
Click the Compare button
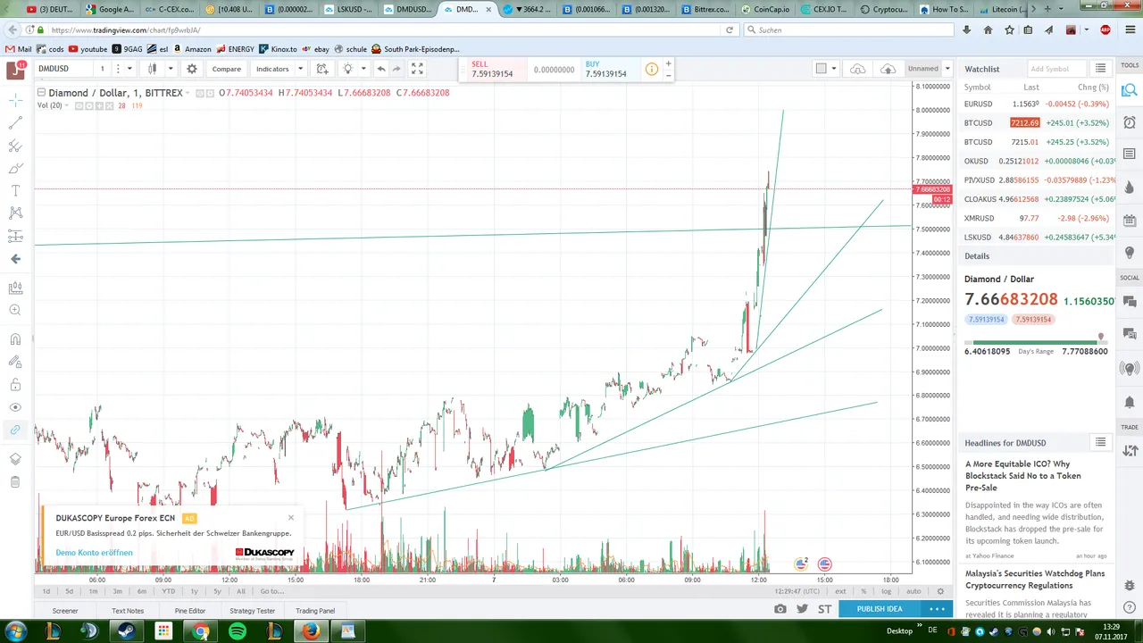click(x=226, y=69)
